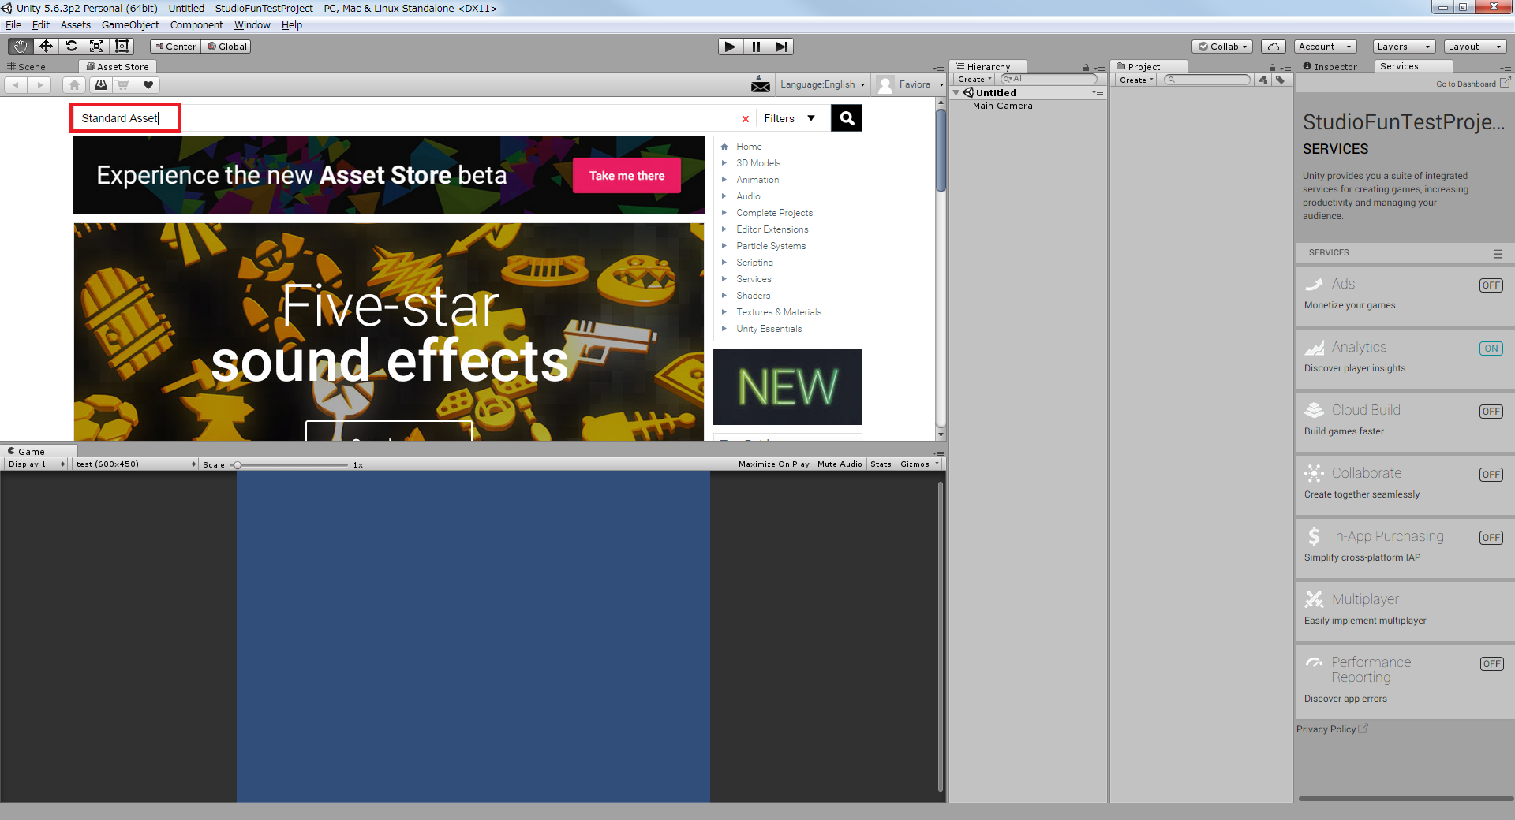Toggle the Hierarchy panel lock
This screenshot has width=1515, height=820.
[x=1086, y=68]
